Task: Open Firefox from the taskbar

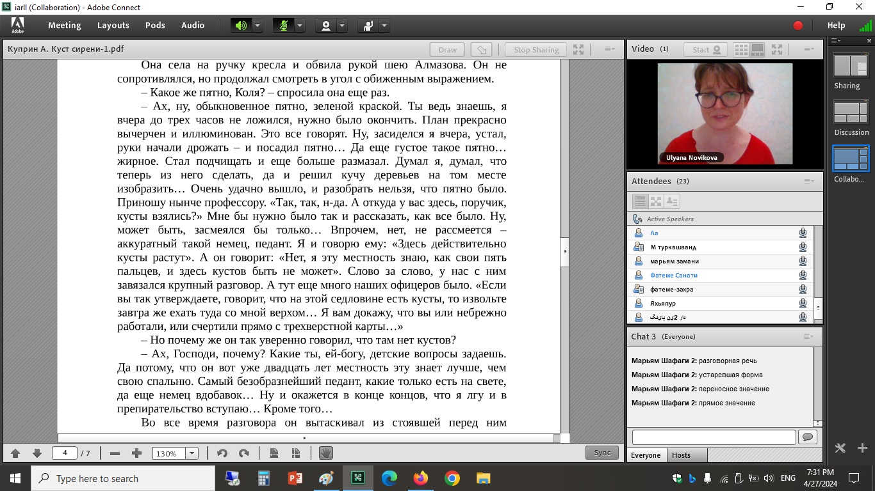Action: click(421, 478)
